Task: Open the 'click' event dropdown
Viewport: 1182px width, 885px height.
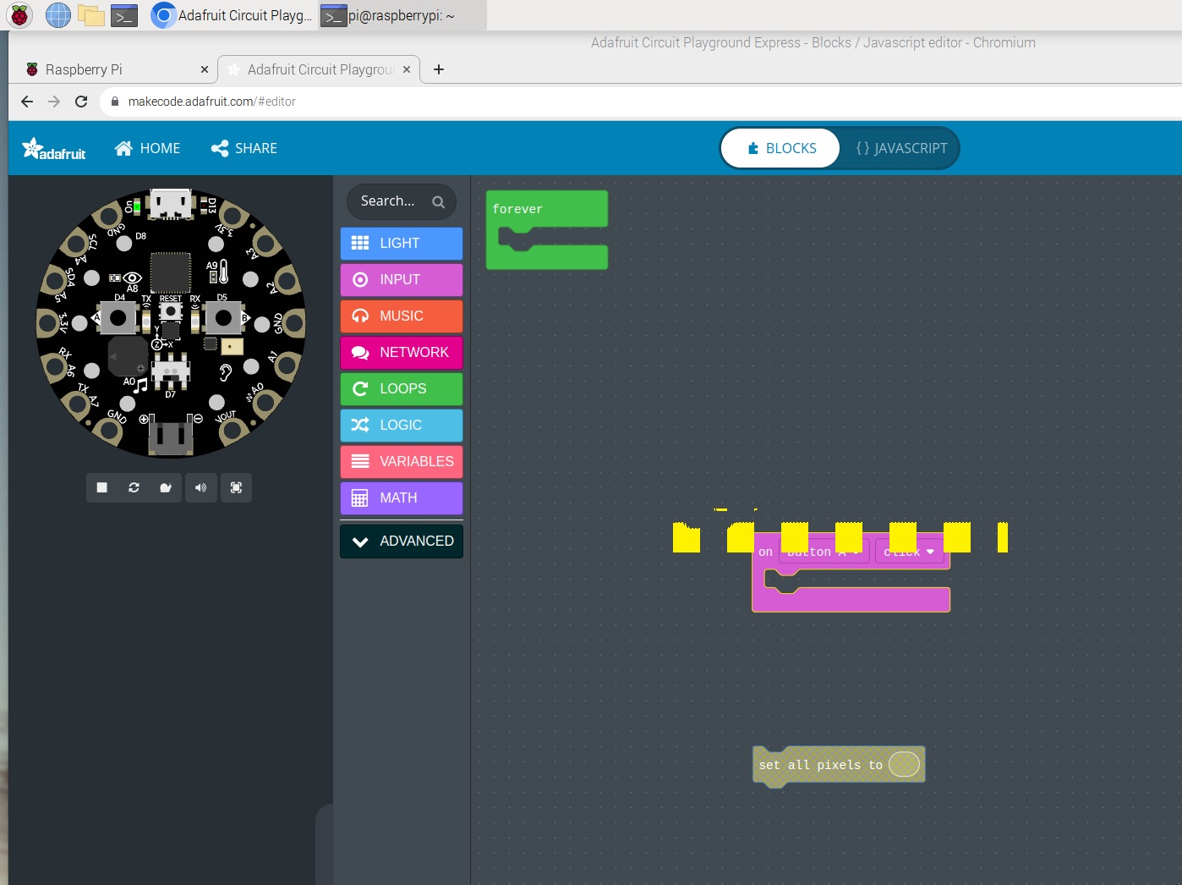Action: pyautogui.click(x=909, y=551)
